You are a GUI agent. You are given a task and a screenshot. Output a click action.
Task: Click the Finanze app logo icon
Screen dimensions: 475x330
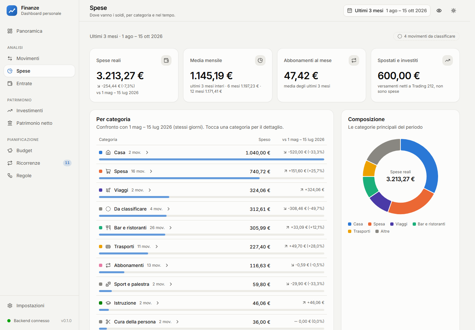(x=12, y=11)
